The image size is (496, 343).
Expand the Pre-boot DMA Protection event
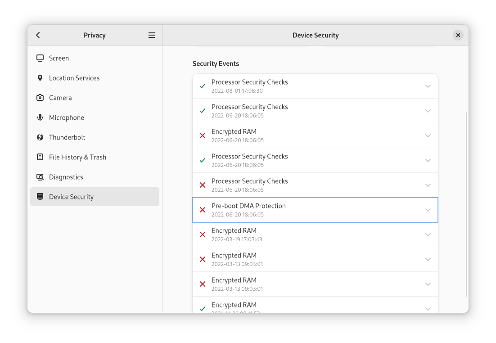tap(428, 210)
